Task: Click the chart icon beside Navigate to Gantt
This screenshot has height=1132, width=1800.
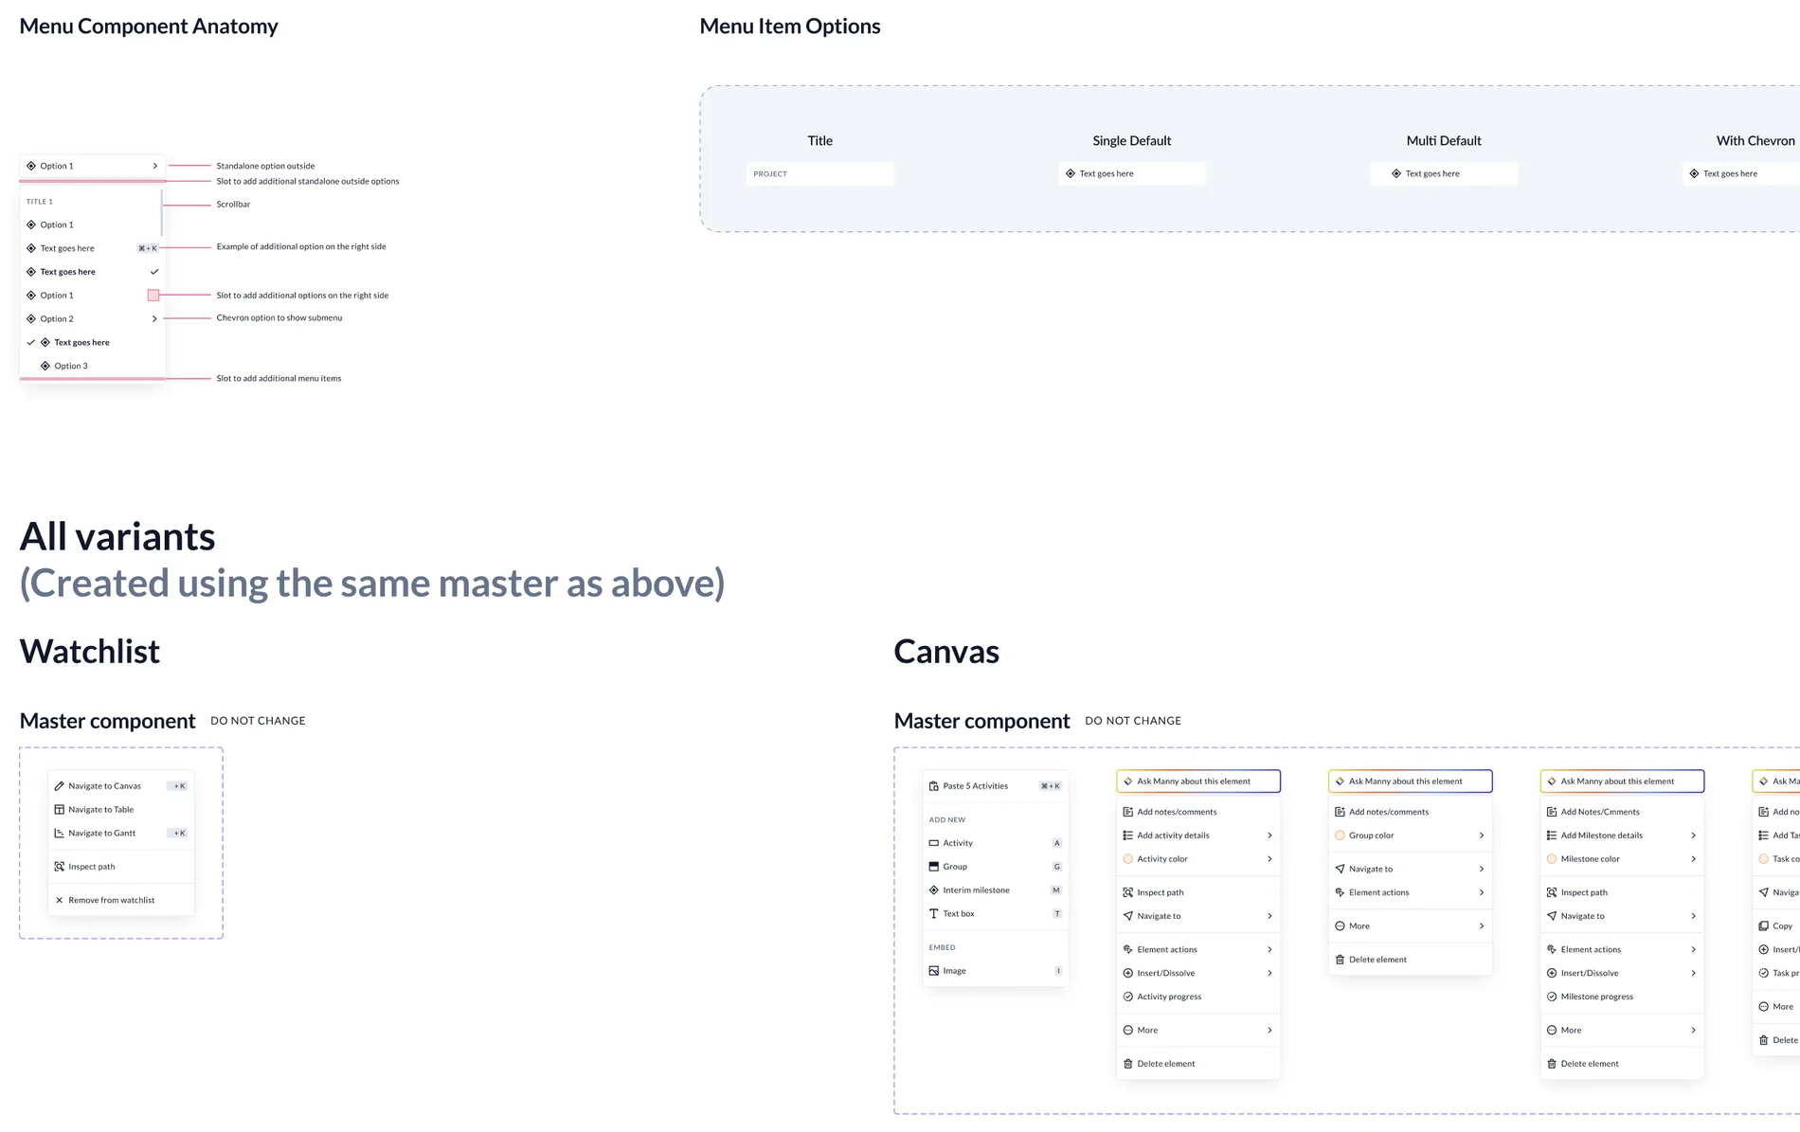Action: point(59,834)
